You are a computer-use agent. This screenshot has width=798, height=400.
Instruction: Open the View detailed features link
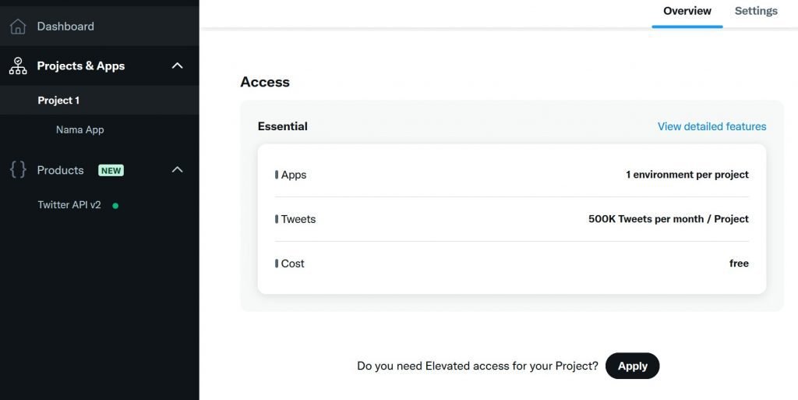tap(711, 126)
